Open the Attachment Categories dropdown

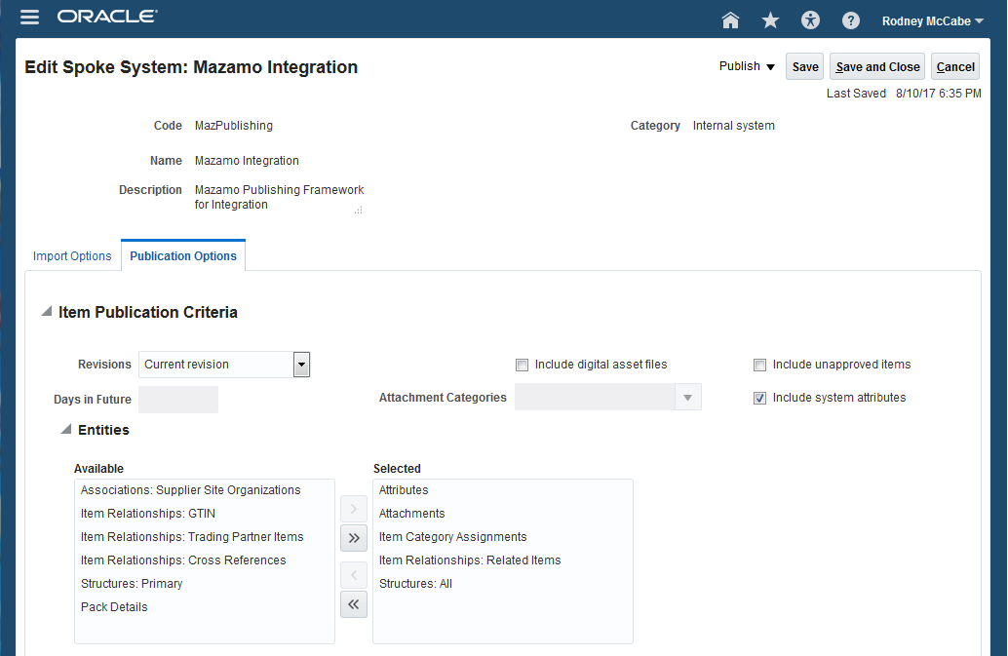688,398
